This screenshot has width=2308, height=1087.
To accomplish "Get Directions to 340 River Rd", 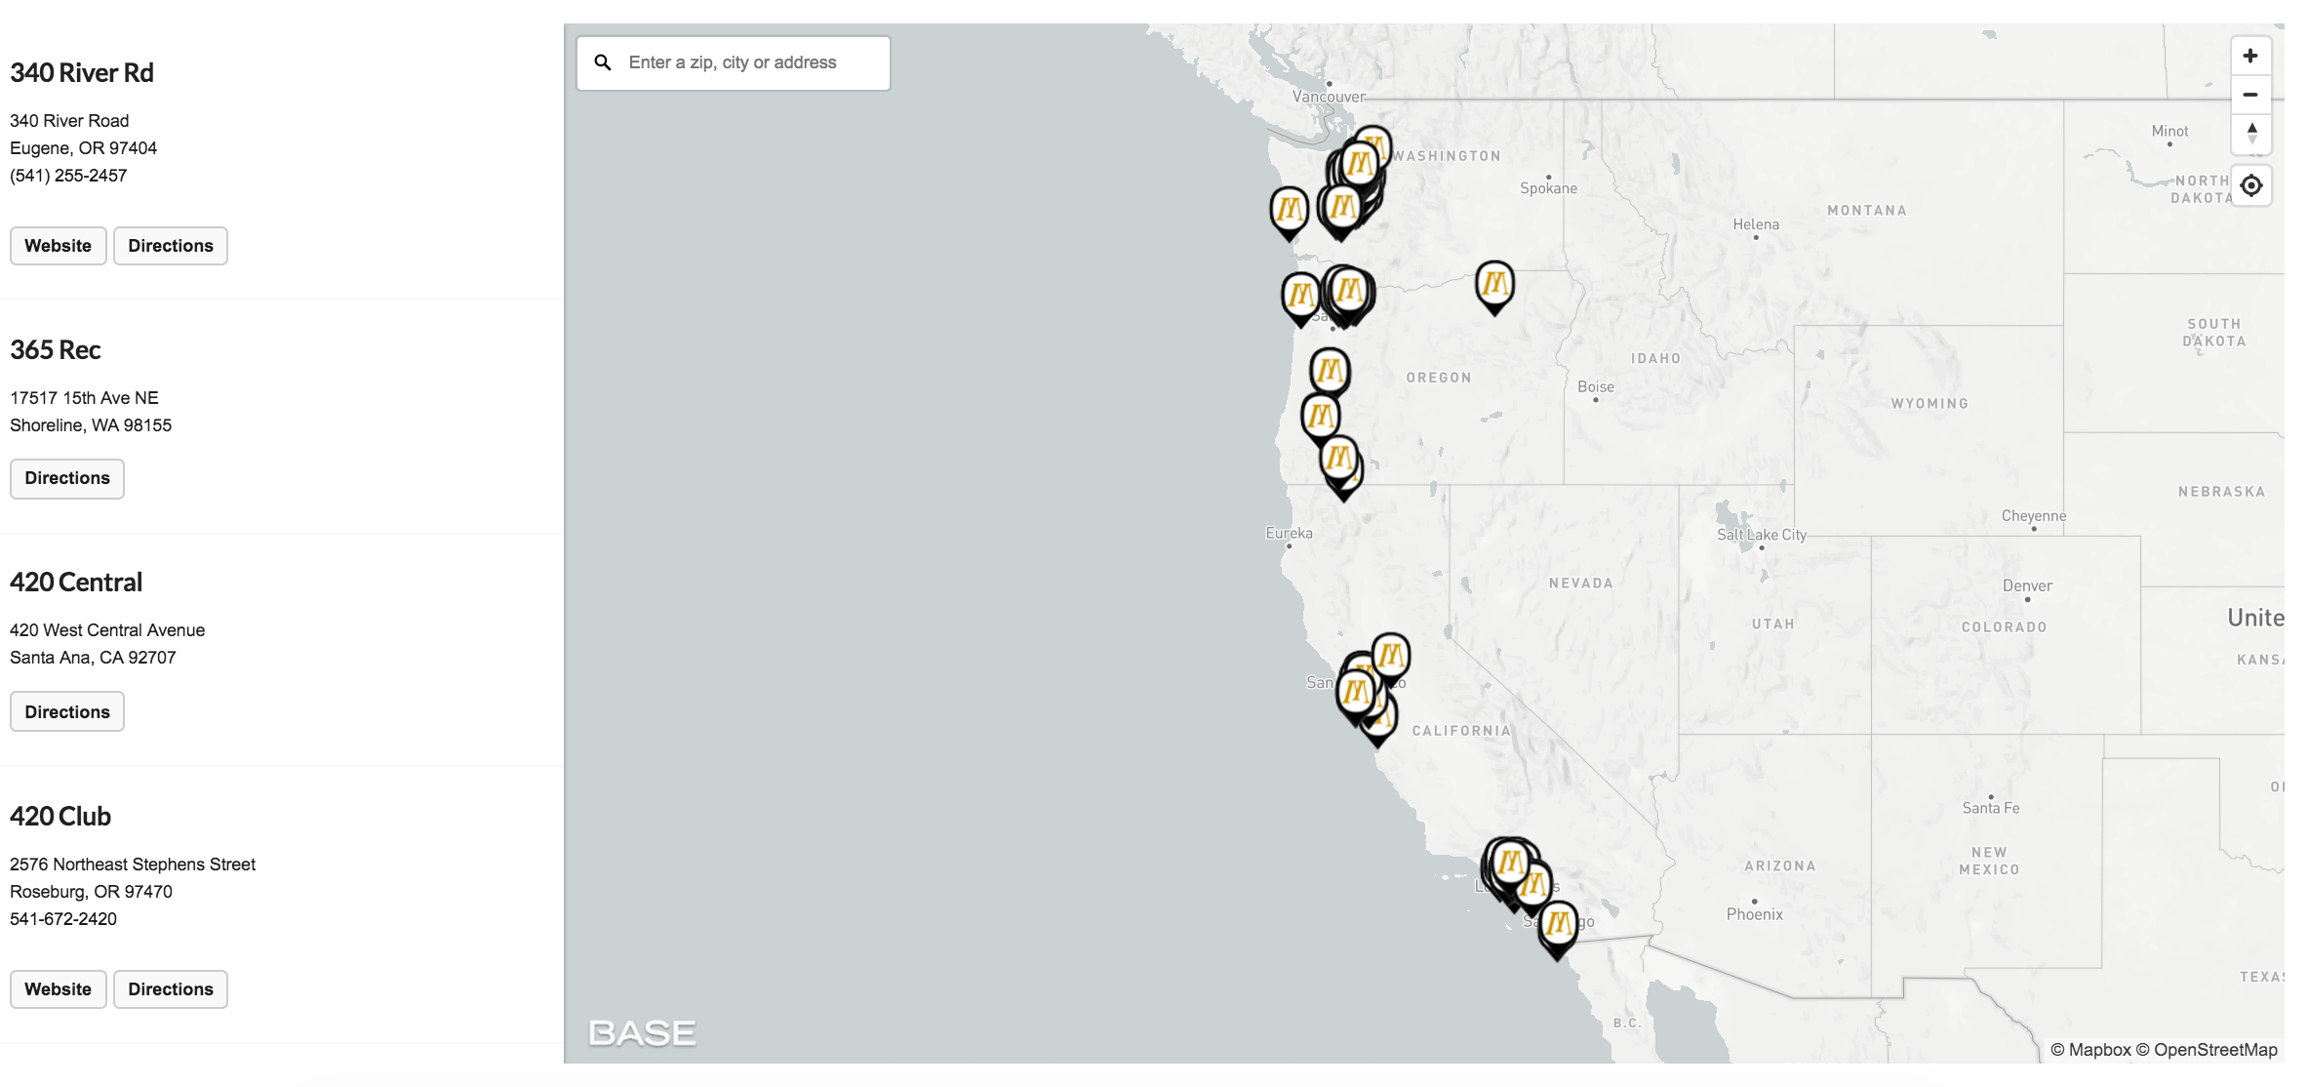I will [x=171, y=246].
